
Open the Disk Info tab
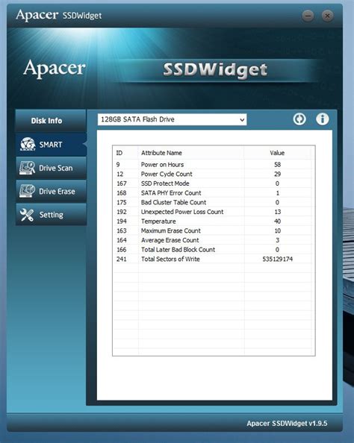(51, 121)
